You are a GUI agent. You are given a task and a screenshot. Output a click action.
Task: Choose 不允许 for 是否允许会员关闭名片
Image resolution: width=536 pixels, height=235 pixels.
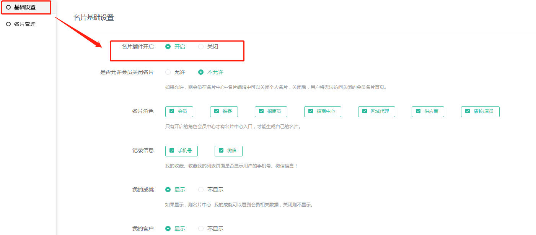(x=201, y=72)
